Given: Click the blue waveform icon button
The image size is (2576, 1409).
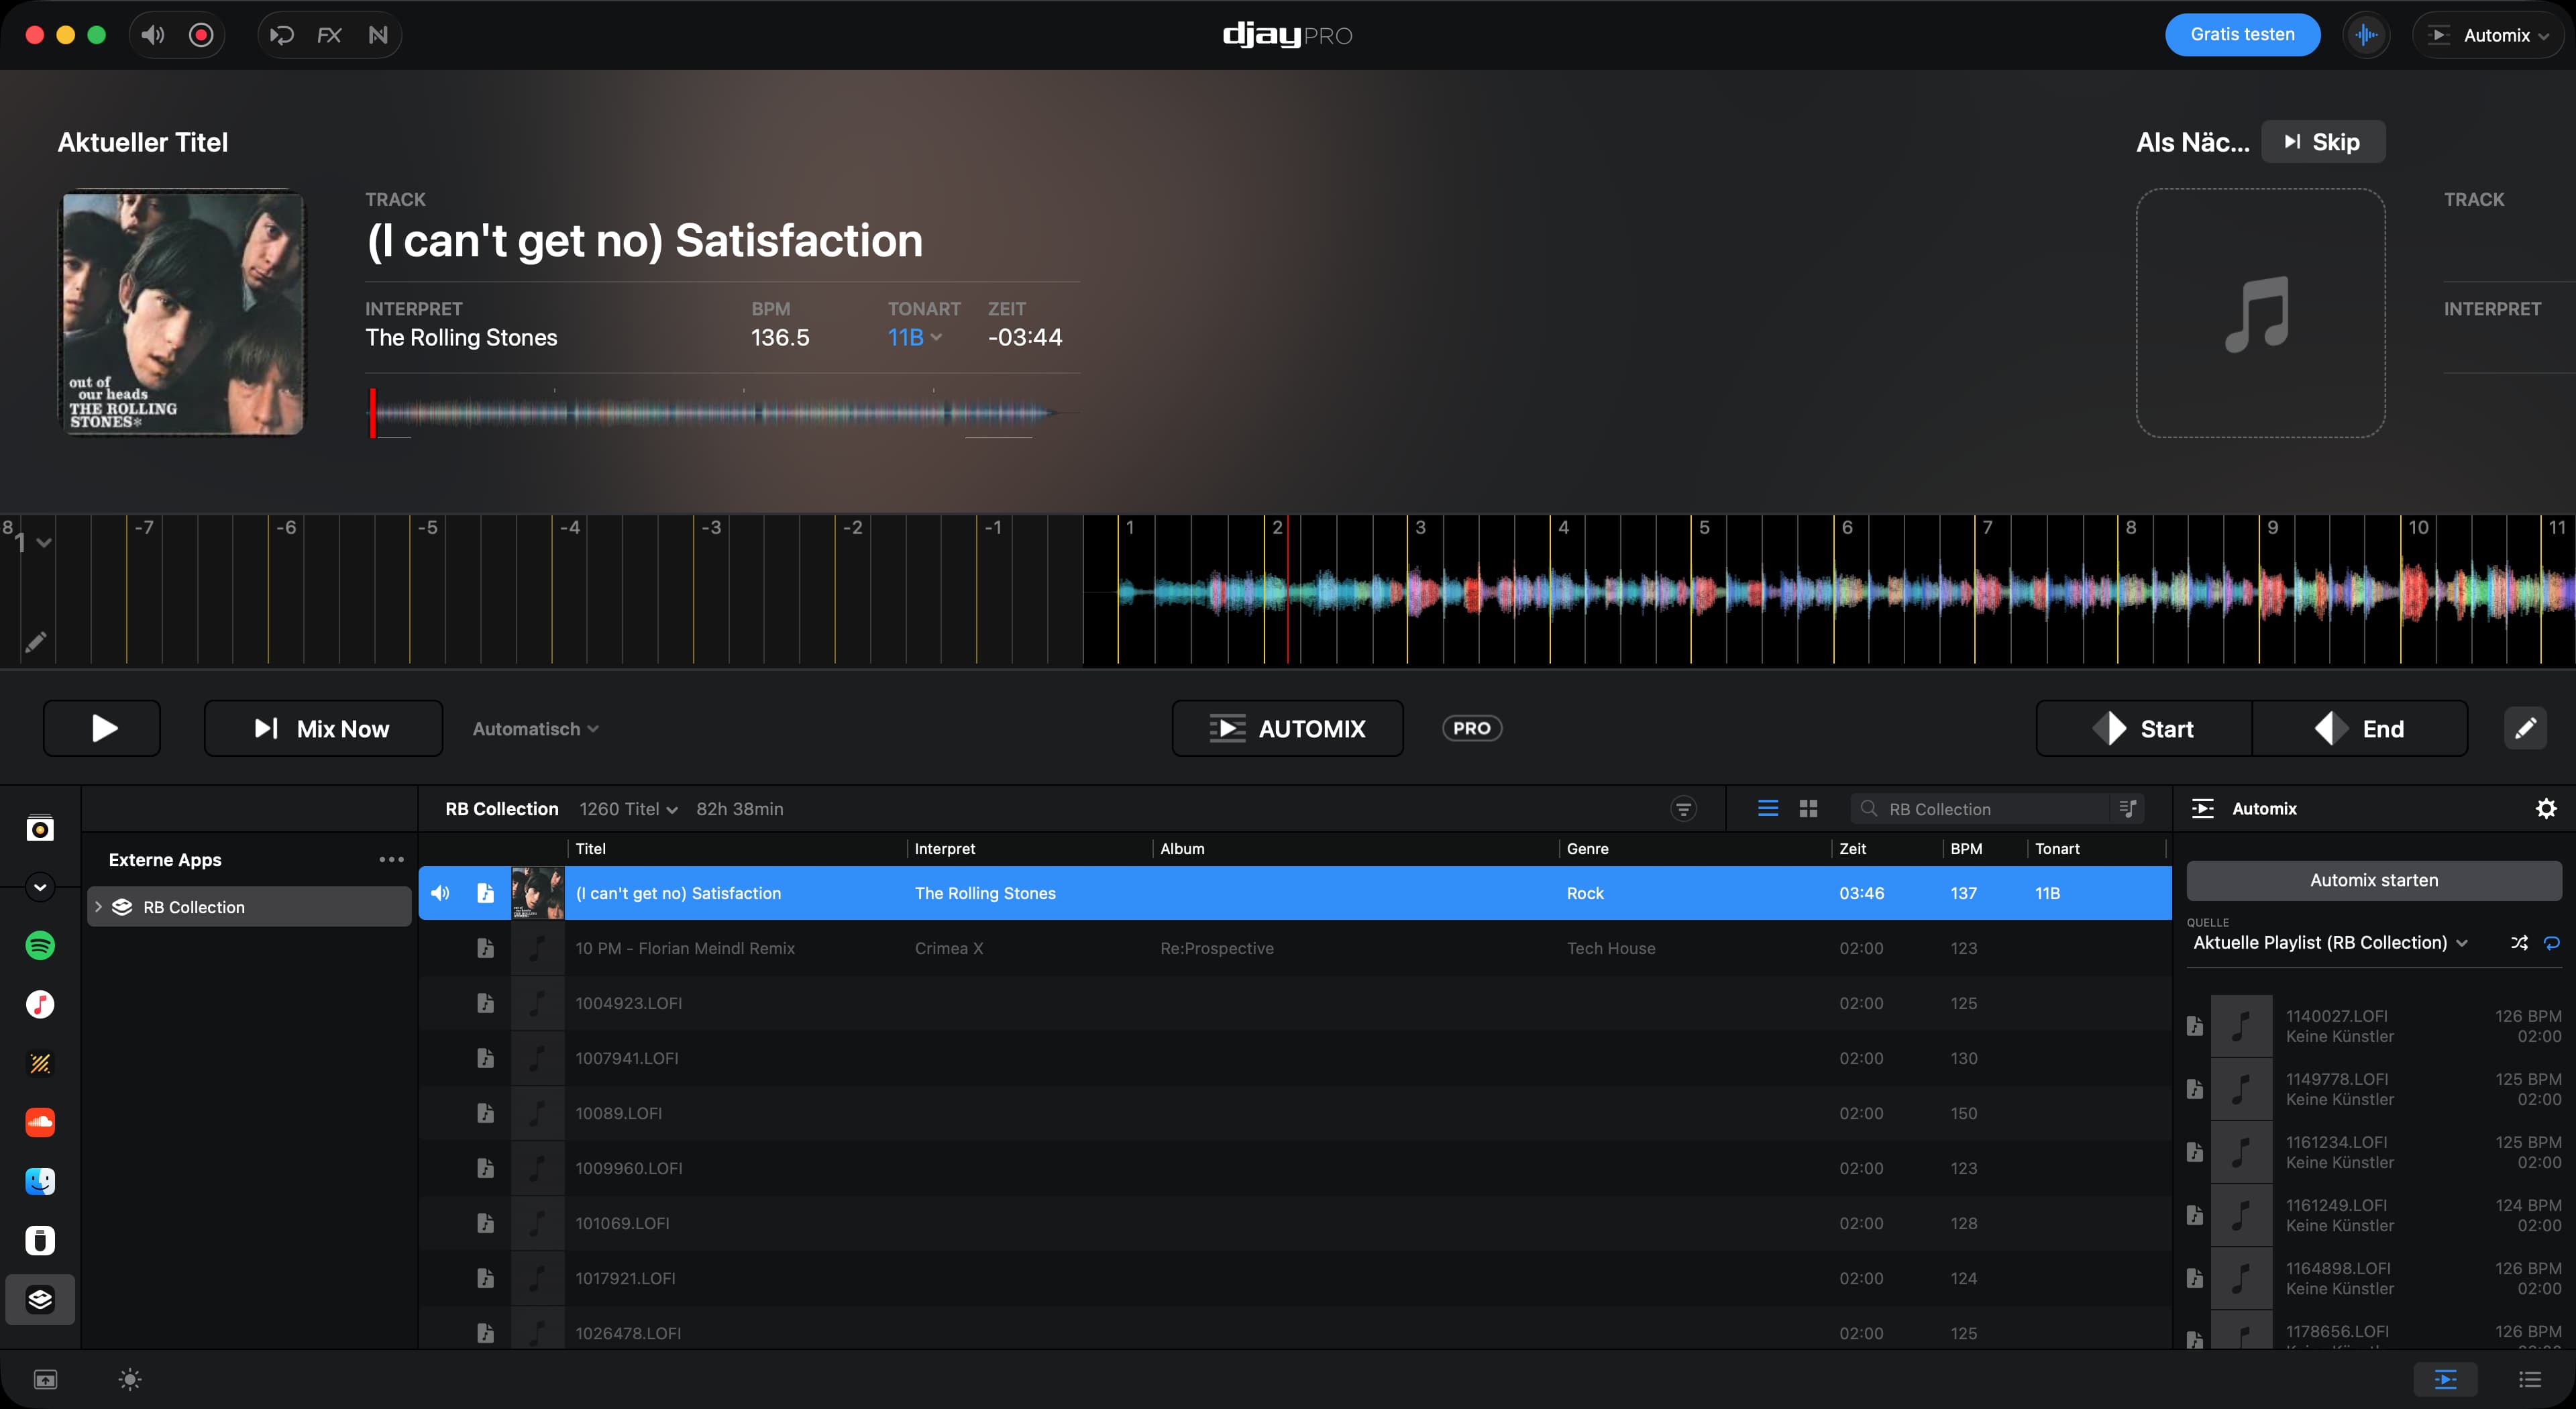Looking at the screenshot, I should point(2366,35).
